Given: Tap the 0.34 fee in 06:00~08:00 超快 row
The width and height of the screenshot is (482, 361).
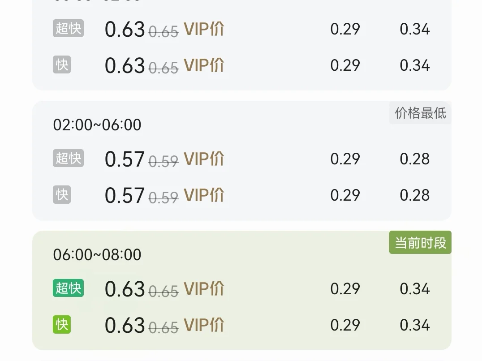Looking at the screenshot, I should 415,289.
